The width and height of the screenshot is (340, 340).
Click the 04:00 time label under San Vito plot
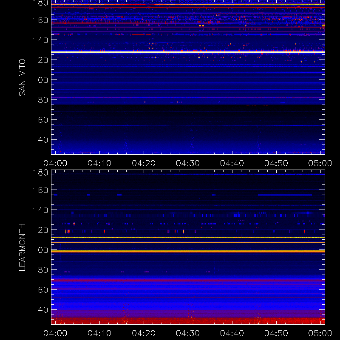pos(55,163)
